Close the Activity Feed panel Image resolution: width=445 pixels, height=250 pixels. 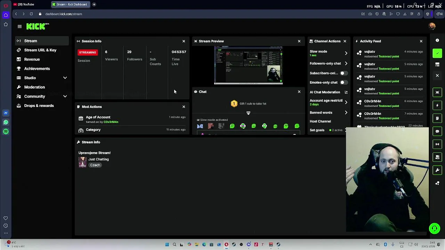[x=421, y=41]
